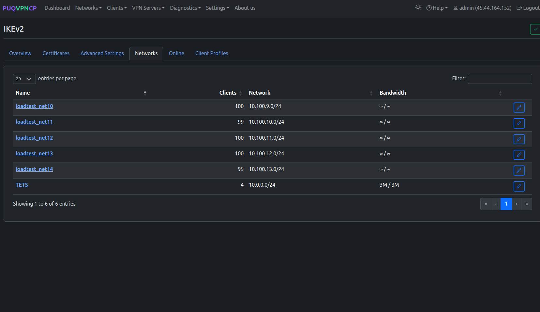Viewport: 540px width, 312px height.
Task: Click the pencil icon for TETS
Action: pos(519,186)
